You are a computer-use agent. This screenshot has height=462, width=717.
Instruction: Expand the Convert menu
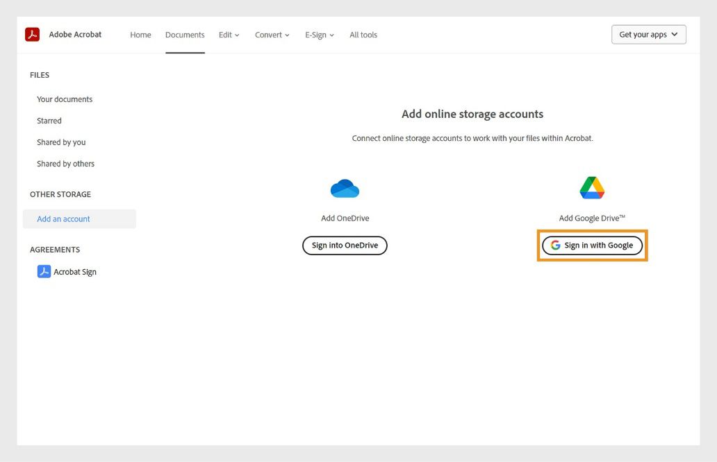[272, 34]
